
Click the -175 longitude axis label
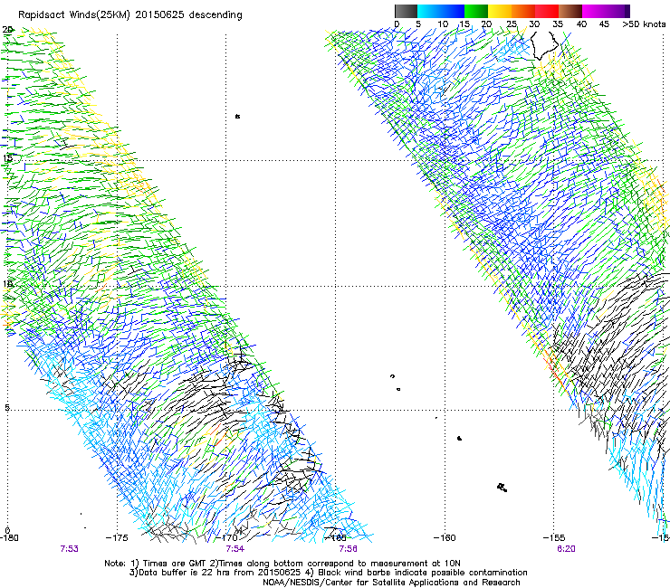[x=117, y=537]
